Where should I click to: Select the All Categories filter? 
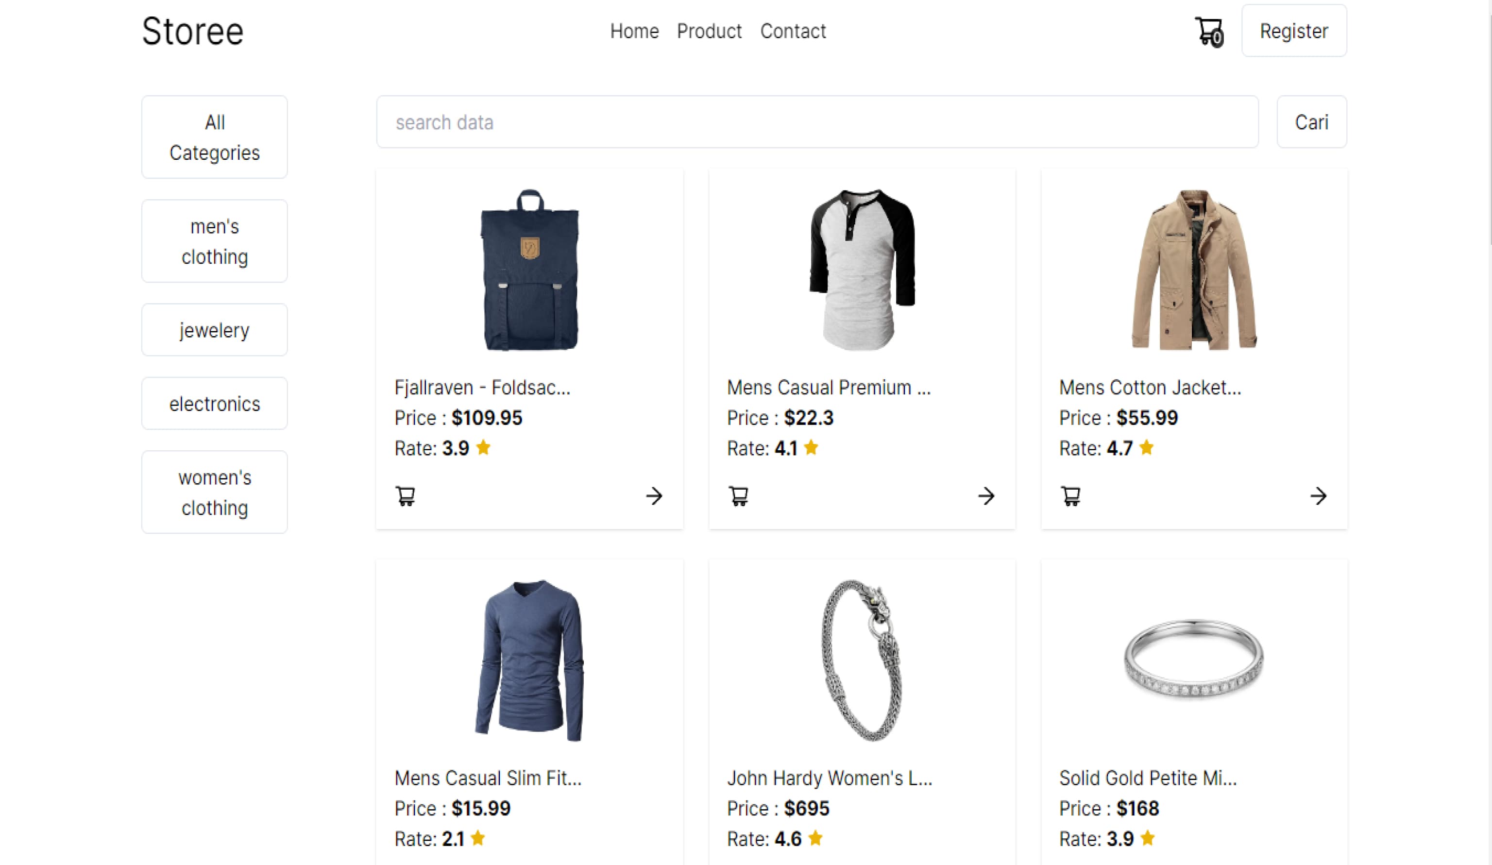tap(214, 137)
